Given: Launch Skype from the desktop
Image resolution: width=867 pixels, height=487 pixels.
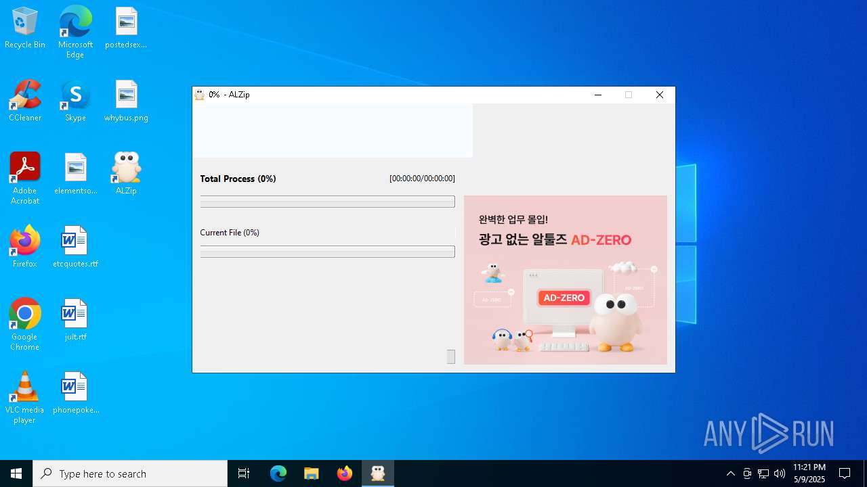Looking at the screenshot, I should click(x=75, y=101).
